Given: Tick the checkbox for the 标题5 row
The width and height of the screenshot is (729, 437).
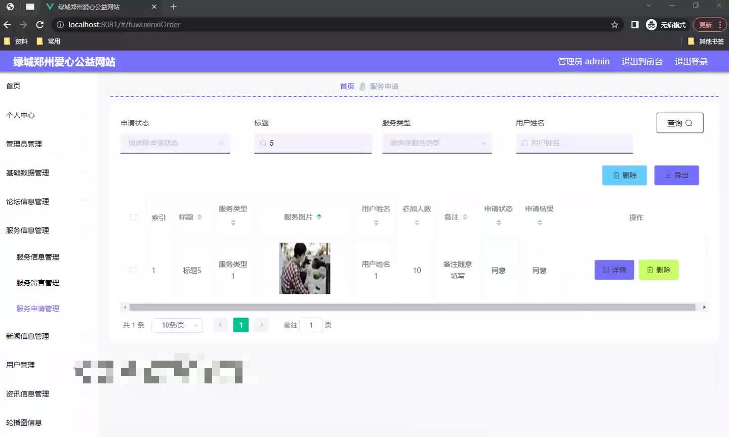Looking at the screenshot, I should pyautogui.click(x=133, y=270).
